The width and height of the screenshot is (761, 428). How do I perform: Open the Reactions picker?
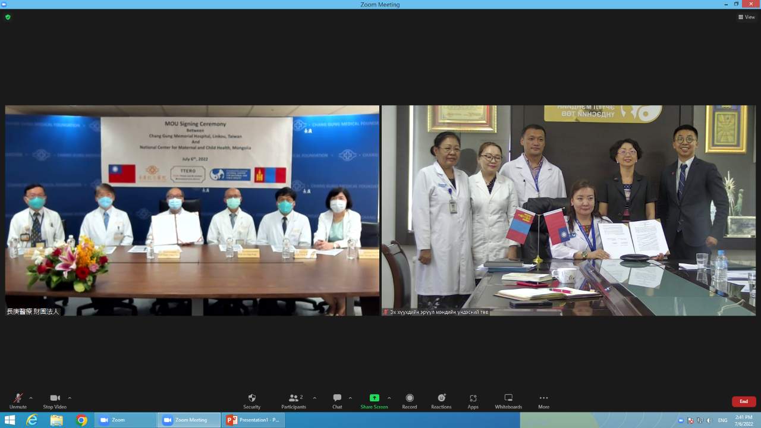pyautogui.click(x=441, y=401)
